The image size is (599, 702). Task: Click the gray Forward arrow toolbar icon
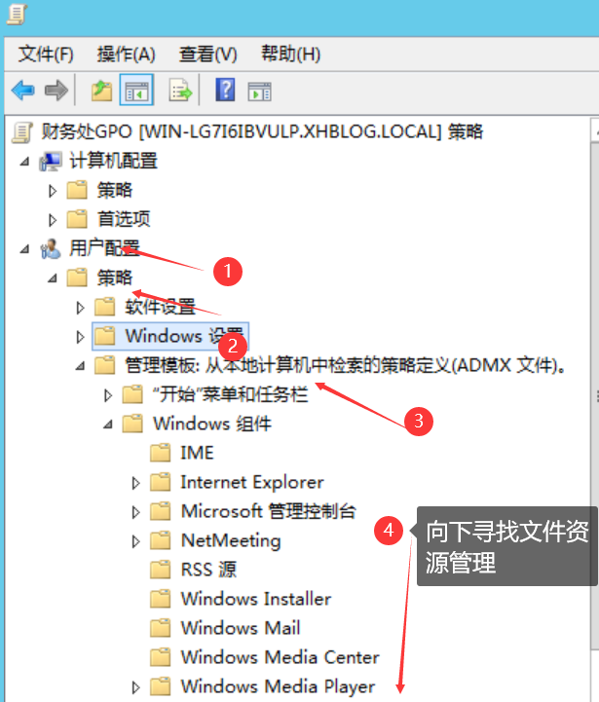[56, 91]
